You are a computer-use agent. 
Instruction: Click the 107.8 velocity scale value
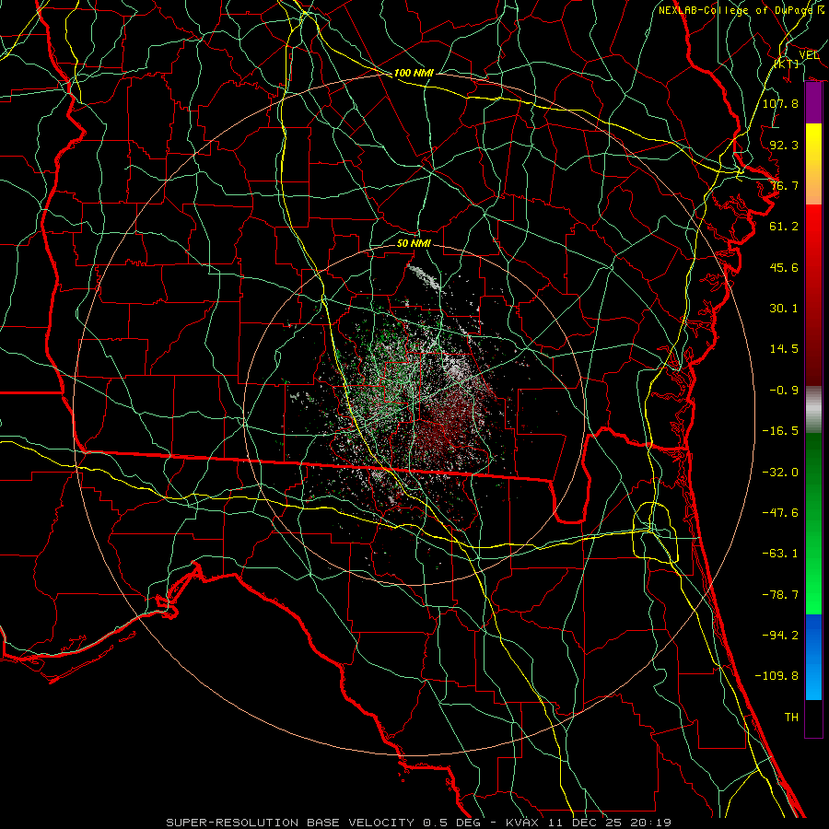pos(780,103)
